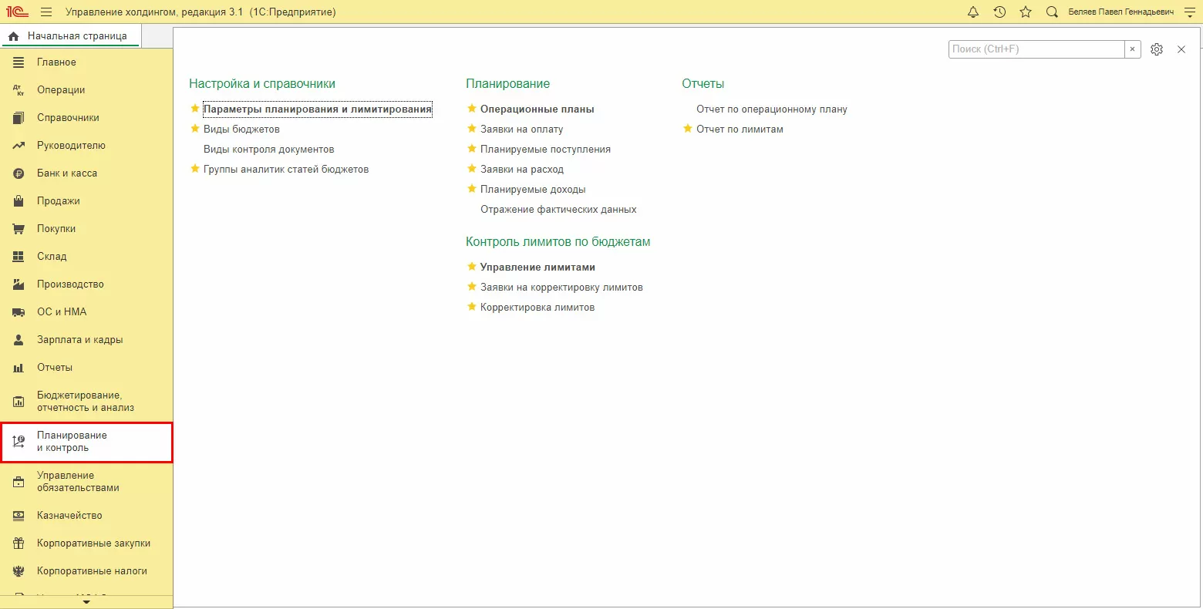This screenshot has width=1203, height=609.
Task: Unstar Операционные планы favorite
Action: (472, 109)
